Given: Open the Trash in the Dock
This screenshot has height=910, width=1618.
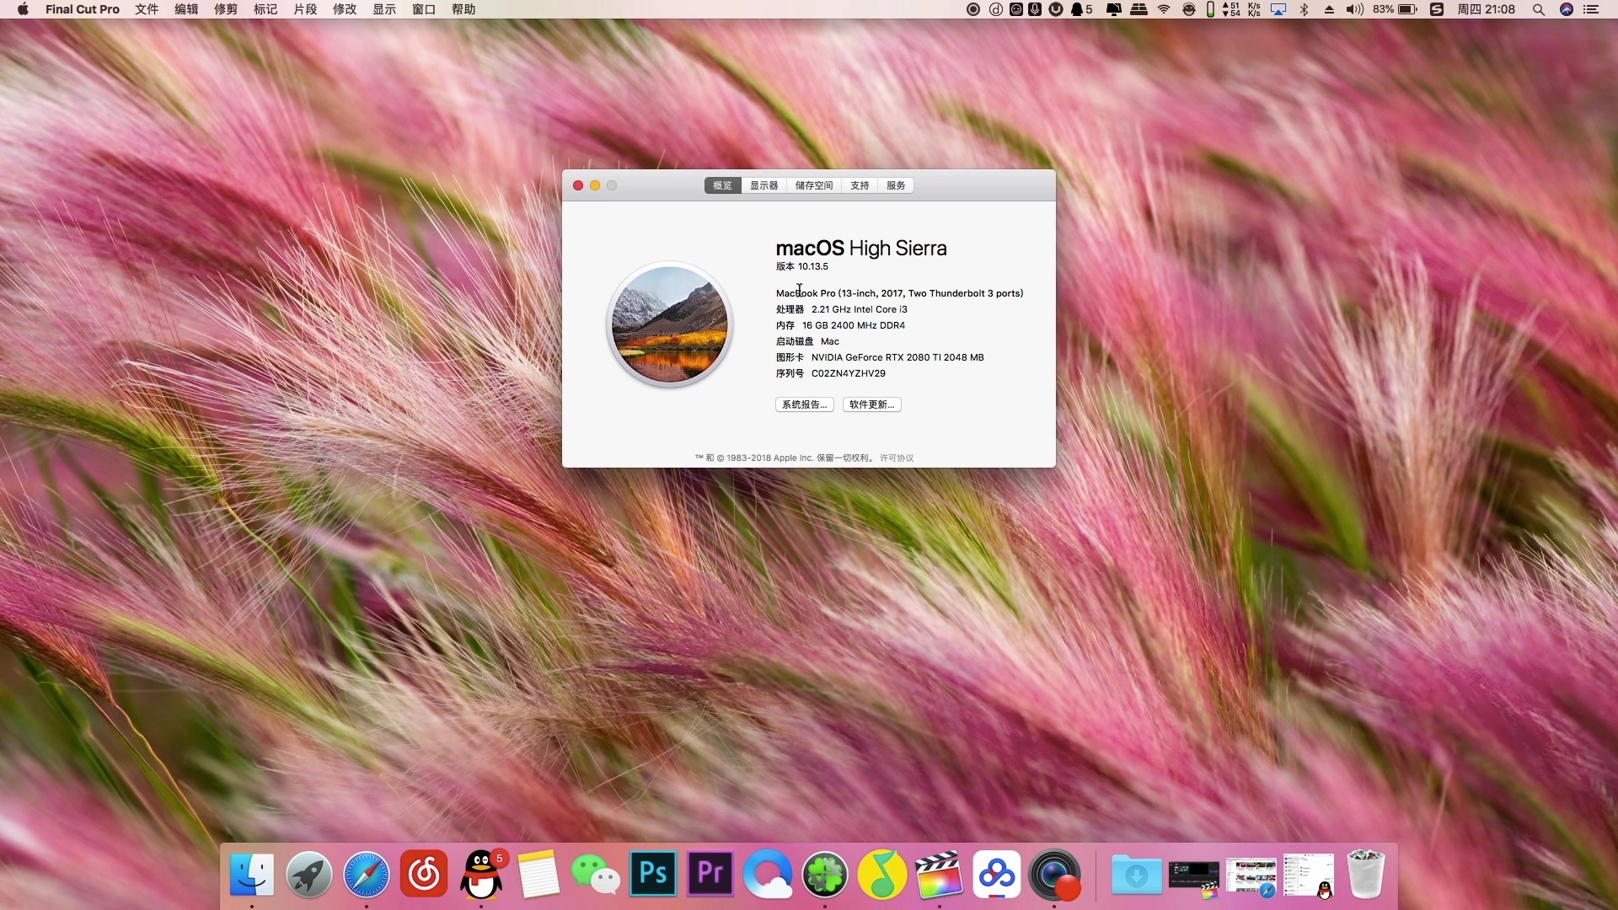Looking at the screenshot, I should click(x=1365, y=875).
